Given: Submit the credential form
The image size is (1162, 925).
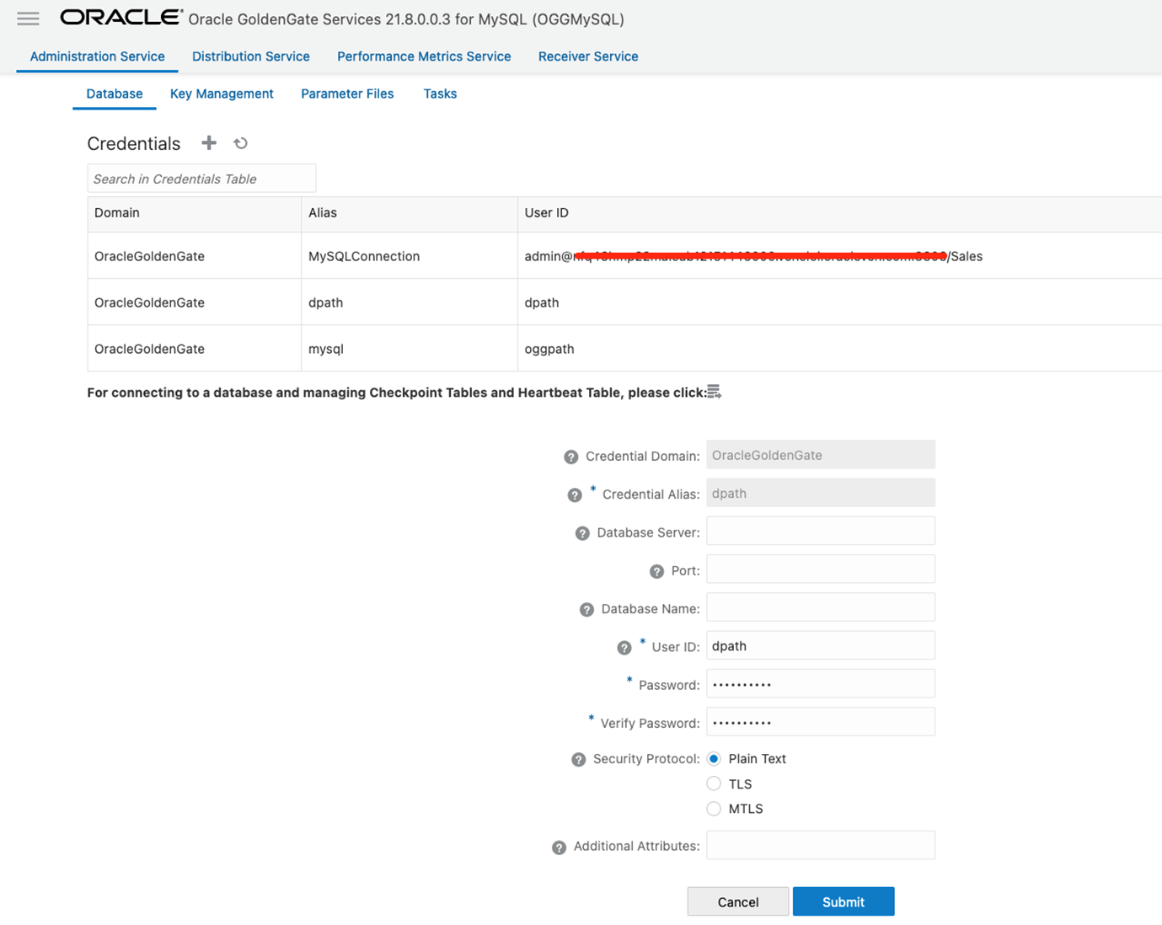Looking at the screenshot, I should point(843,901).
